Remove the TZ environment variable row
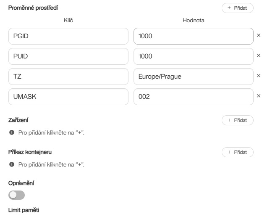 click(258, 76)
